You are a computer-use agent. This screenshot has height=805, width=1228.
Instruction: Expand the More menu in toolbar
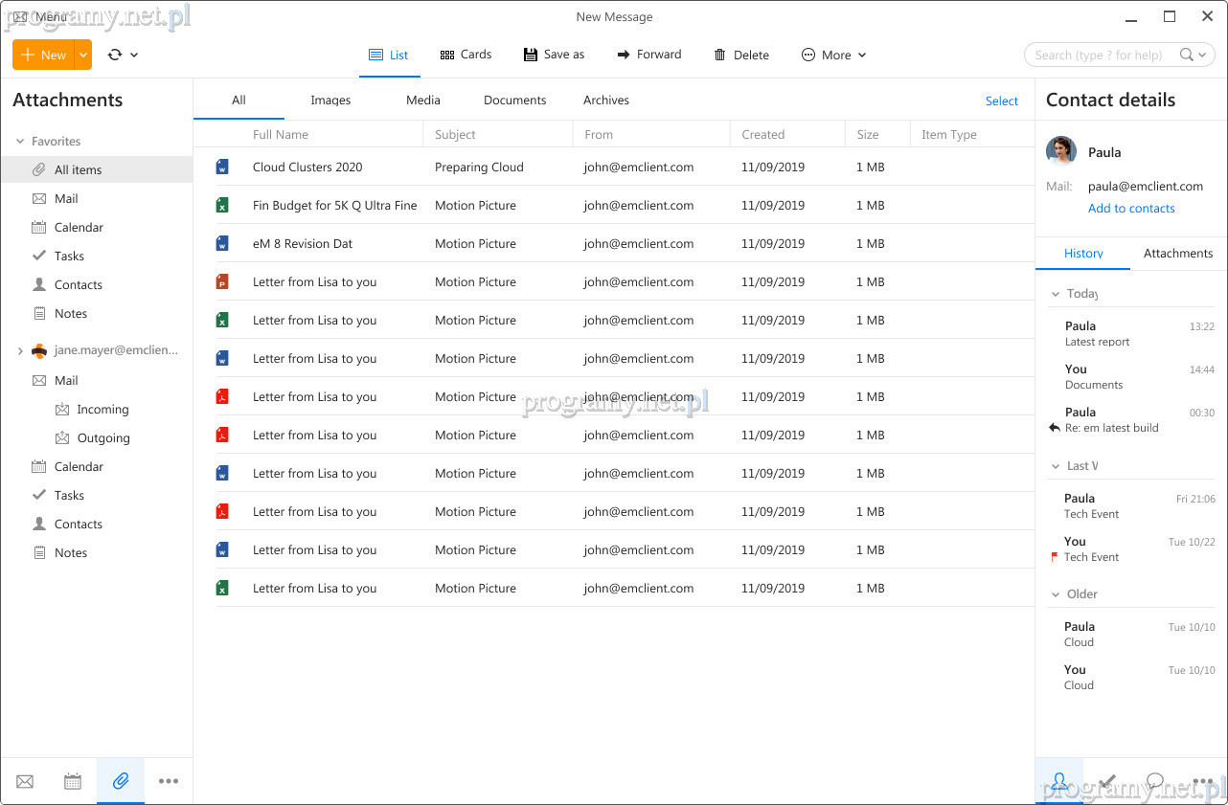833,55
